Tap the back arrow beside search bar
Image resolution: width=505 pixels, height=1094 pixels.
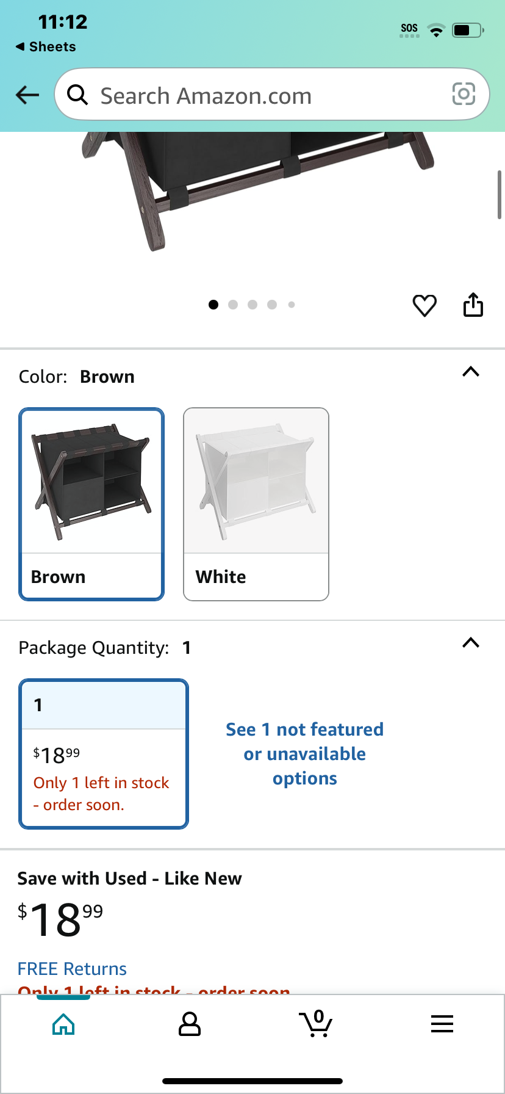click(x=27, y=95)
